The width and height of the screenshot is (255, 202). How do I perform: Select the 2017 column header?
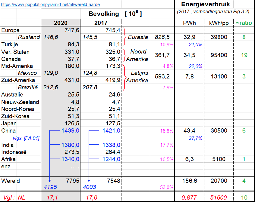pos(101,23)
